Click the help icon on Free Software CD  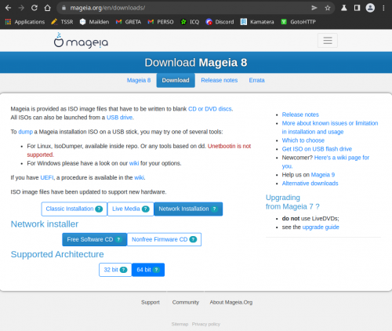pyautogui.click(x=118, y=239)
